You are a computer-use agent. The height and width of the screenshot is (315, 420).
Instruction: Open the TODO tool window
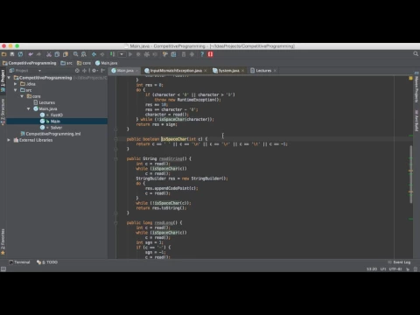[x=47, y=262]
